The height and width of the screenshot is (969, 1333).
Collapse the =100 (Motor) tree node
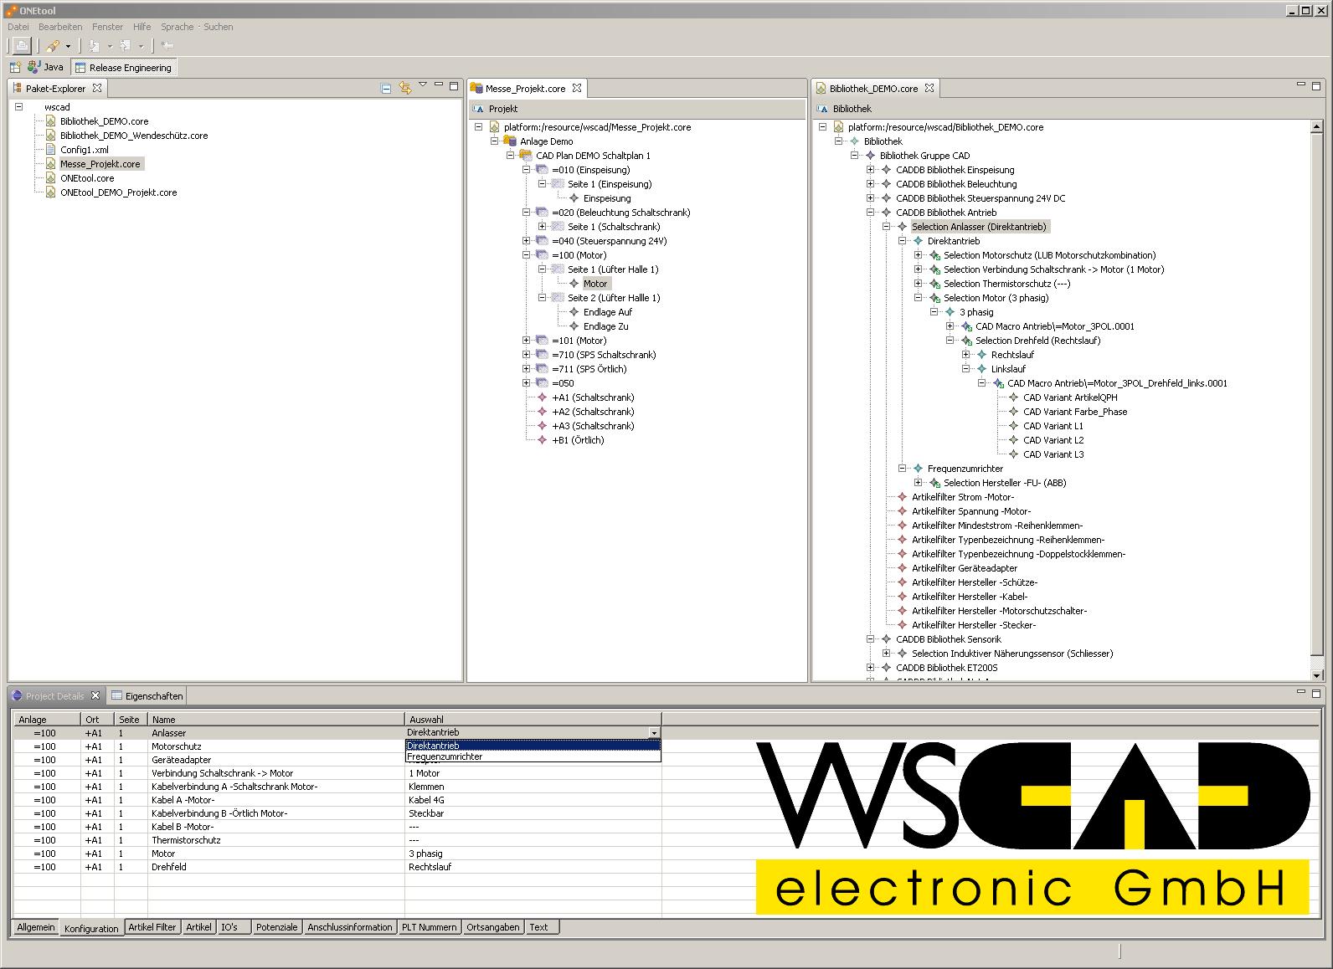click(x=527, y=255)
